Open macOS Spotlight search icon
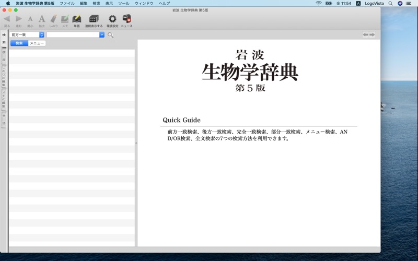418x261 pixels. (x=390, y=3)
